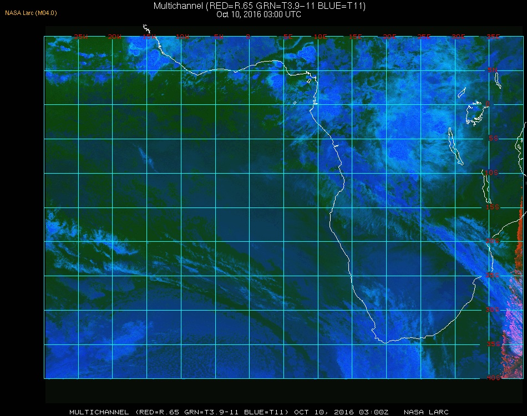Click the Oct 10, 2016 03:00 UTC timestamp

259,14
